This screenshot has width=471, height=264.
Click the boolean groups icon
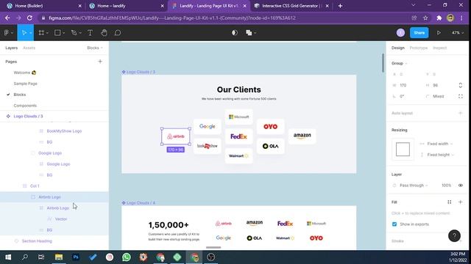(249, 32)
